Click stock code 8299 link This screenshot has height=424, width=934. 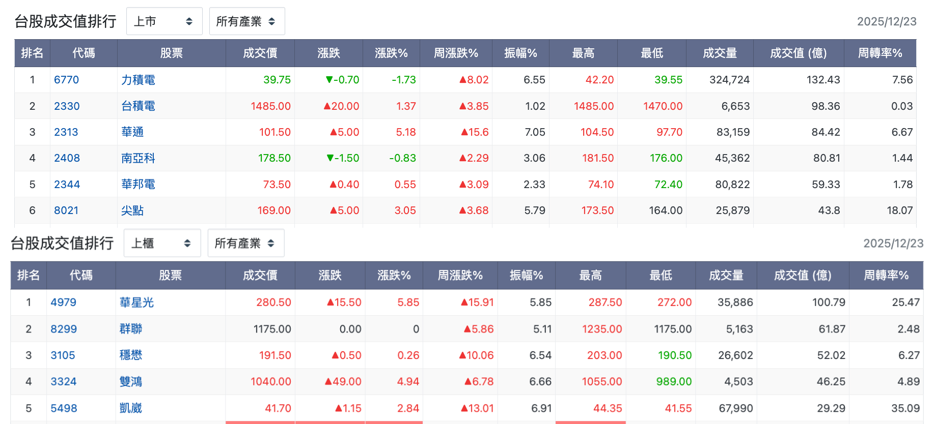(x=64, y=329)
